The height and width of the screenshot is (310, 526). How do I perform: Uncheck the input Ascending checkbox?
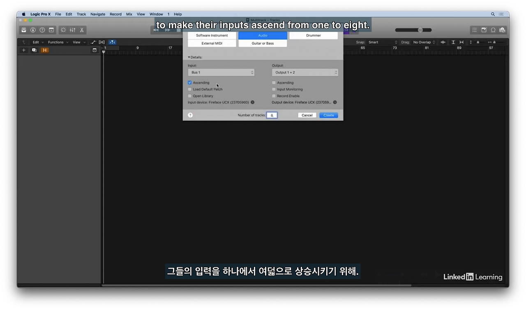coord(190,83)
